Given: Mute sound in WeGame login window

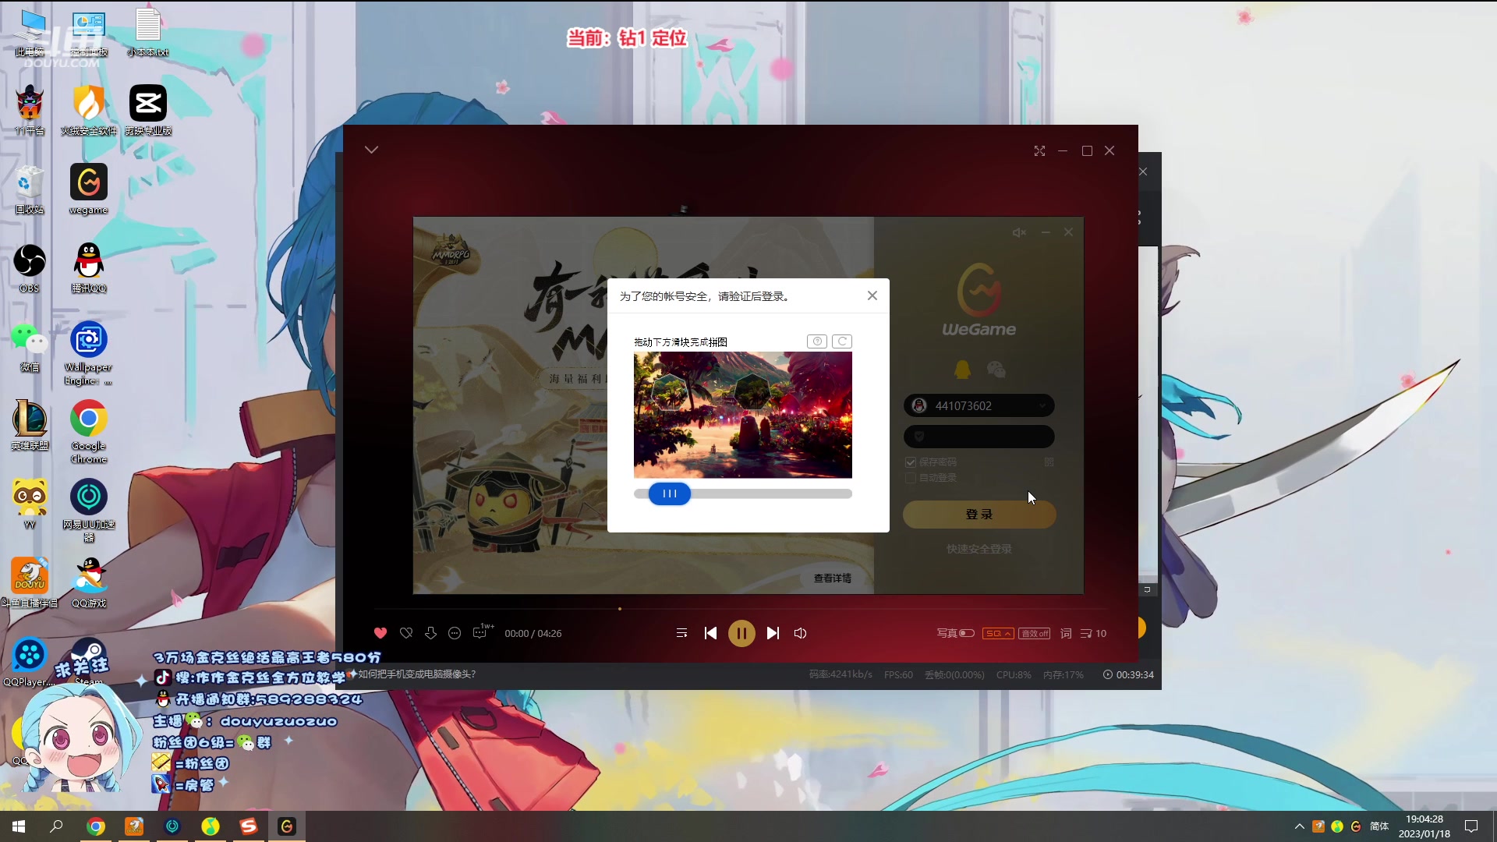Looking at the screenshot, I should tap(1019, 232).
